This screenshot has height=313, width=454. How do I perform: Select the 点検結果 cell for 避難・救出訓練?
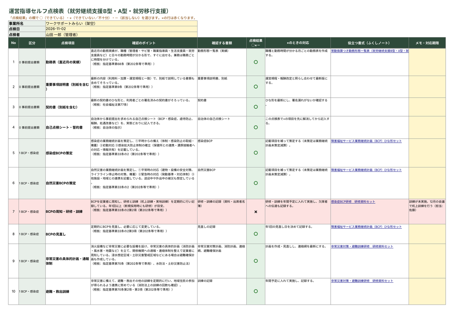(x=256, y=291)
